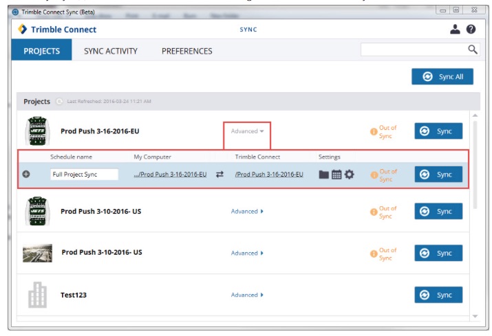Open the gear settings icon
Image resolution: width=492 pixels, height=336 pixels.
tap(350, 175)
